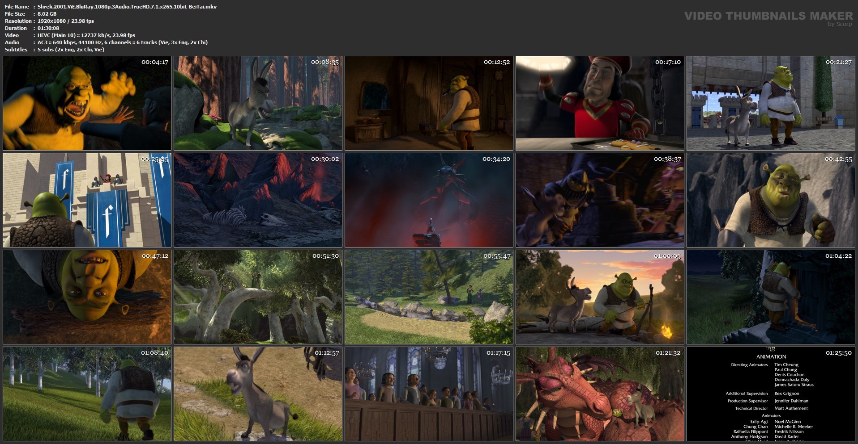Screen dimensions: 858x444
Task: Select the campfire sunset thumbnail at 01:00:05
Action: tap(600, 297)
